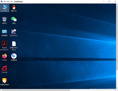
Task: Select the This PC desktop icon
Action: [x=4, y=8]
